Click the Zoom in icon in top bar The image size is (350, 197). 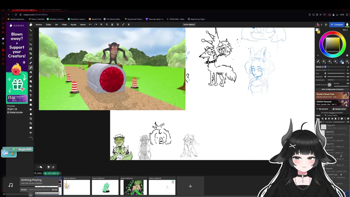[101, 25]
